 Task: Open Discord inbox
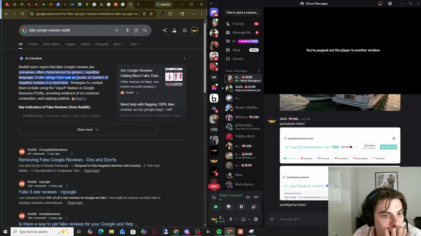tap(381, 4)
